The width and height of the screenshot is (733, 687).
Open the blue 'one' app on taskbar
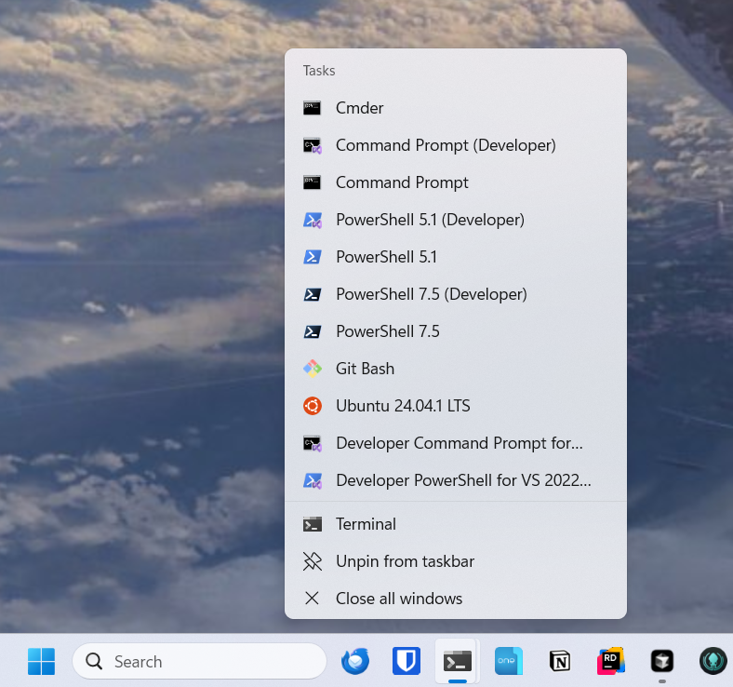point(508,661)
